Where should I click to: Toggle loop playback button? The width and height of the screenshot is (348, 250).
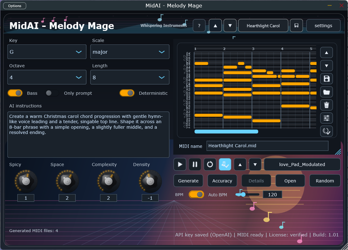(x=210, y=165)
